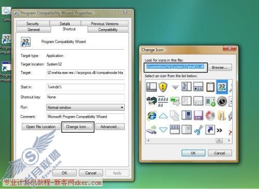Click Apply in the Properties window
Image resolution: width=259 pixels, height=189 pixels.
tap(117, 173)
